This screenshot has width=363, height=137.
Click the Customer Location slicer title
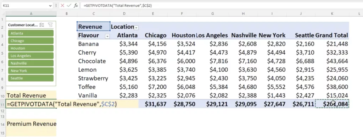point(23,25)
